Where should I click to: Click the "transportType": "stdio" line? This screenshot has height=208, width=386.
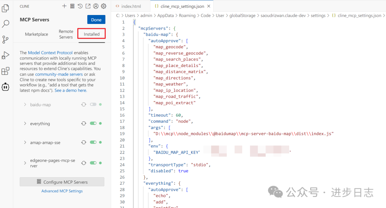point(179,165)
